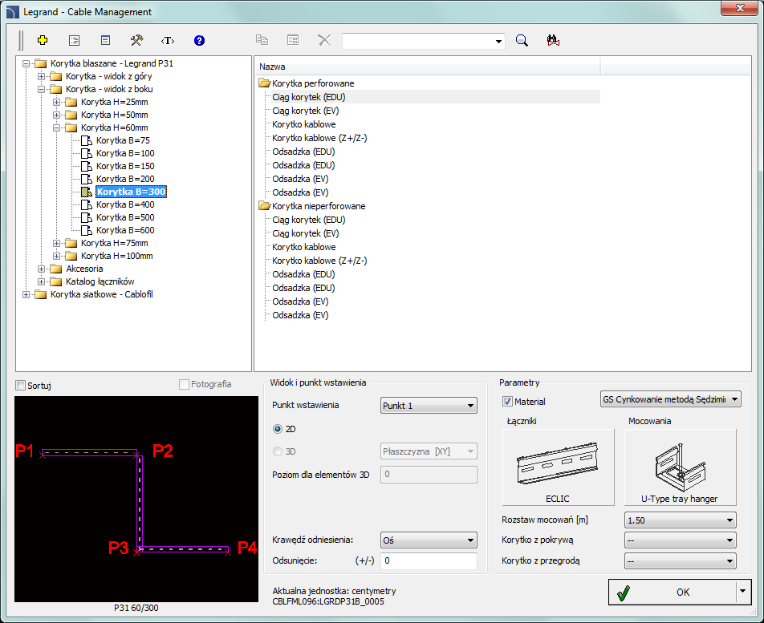The height and width of the screenshot is (623, 764).
Task: Close the Legrand Cable Management dialog
Action: (x=740, y=8)
